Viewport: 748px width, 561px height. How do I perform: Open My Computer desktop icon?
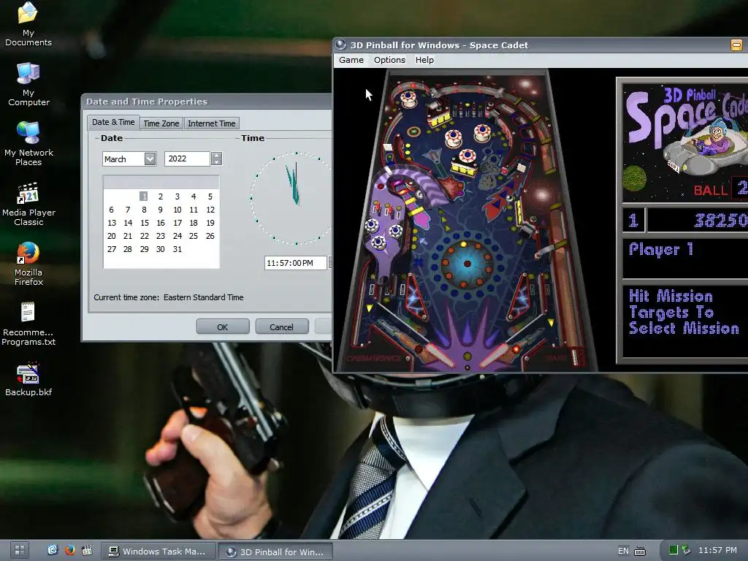click(x=28, y=84)
